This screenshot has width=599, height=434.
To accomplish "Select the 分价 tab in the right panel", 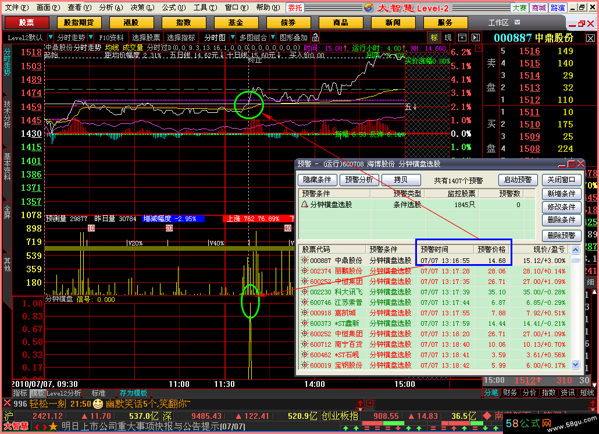I will pos(529,393).
